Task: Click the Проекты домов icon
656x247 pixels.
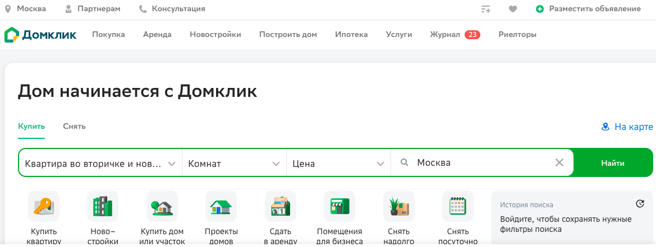Action: [221, 206]
